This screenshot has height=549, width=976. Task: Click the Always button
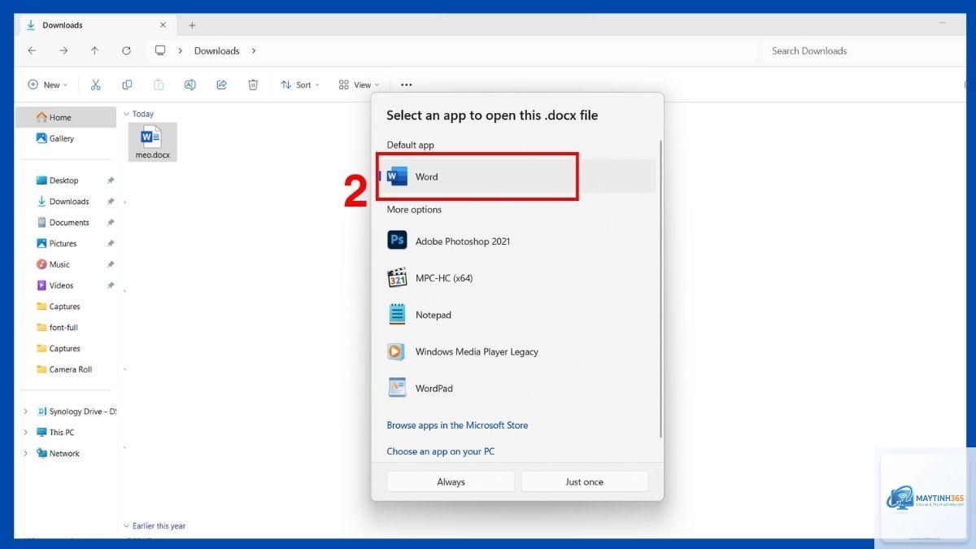[451, 481]
